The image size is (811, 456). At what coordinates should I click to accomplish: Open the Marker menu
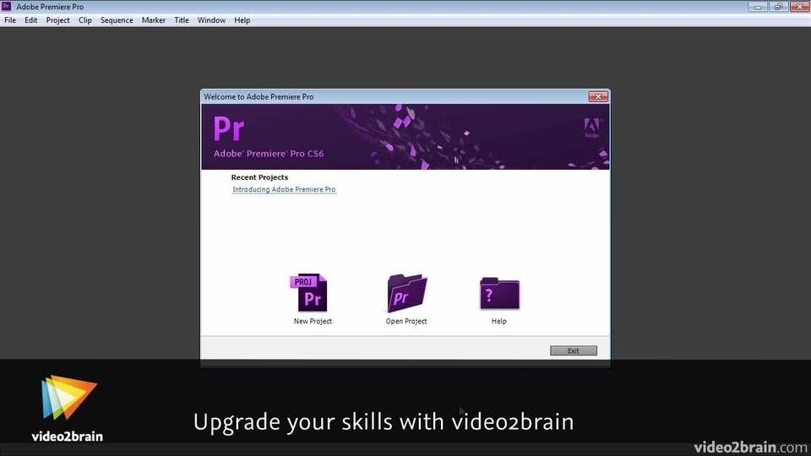tap(154, 20)
